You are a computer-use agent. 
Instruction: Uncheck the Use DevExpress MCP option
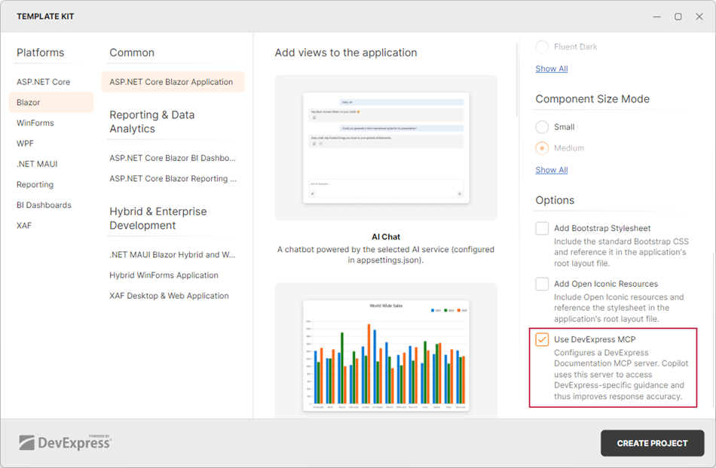[x=541, y=340]
